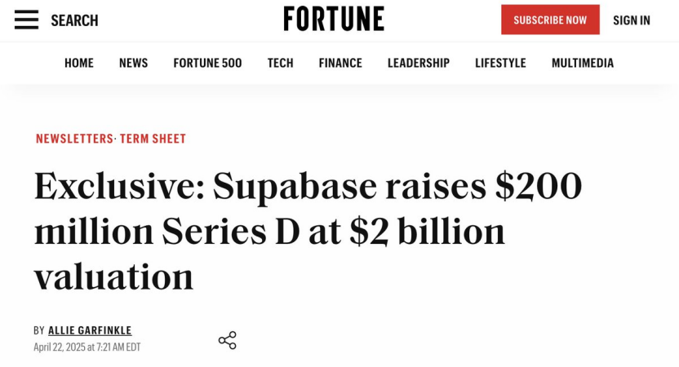The image size is (679, 367).
Task: Open the Search label beside menu
Action: 74,20
